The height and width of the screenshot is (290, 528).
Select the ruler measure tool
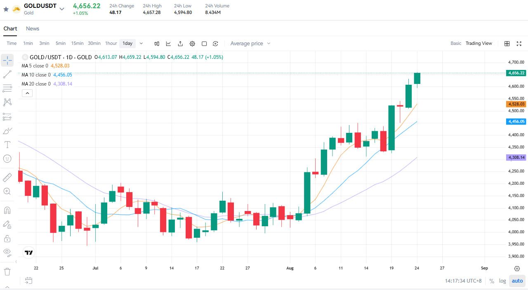(x=7, y=177)
